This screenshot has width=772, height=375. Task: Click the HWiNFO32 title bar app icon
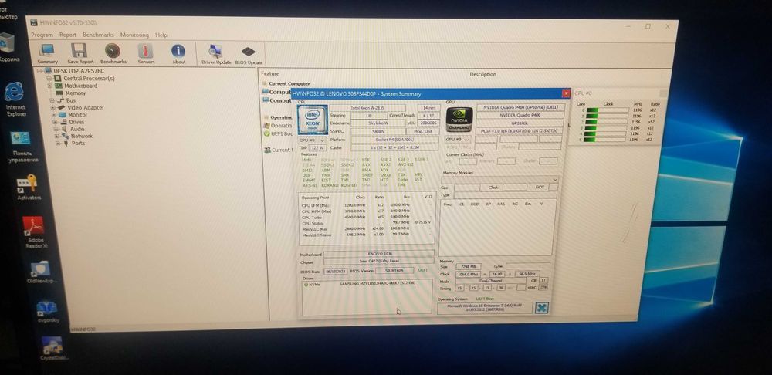pos(34,22)
